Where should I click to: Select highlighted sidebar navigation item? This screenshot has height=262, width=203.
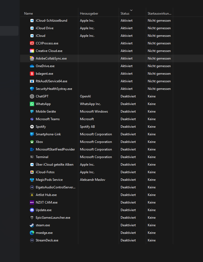coord(9,31)
